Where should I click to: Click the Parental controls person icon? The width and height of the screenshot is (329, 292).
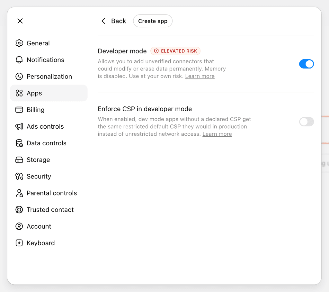point(19,193)
